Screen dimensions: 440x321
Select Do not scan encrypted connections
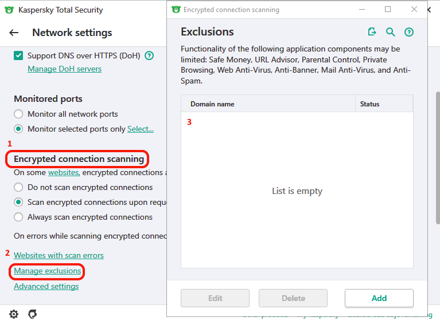(x=18, y=187)
